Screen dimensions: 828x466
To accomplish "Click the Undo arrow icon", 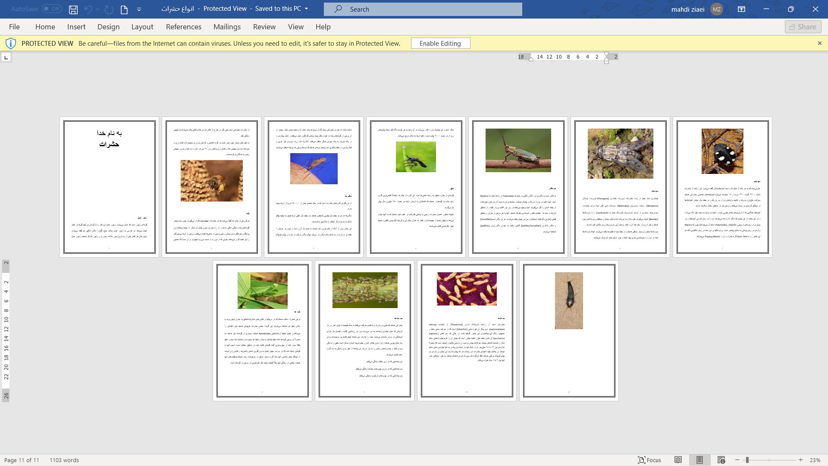I will [88, 9].
